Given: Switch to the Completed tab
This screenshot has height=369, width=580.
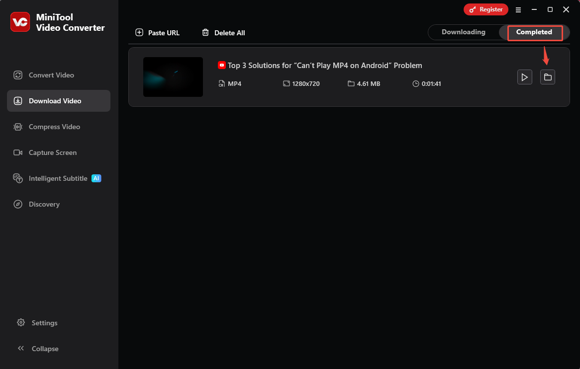Looking at the screenshot, I should [x=535, y=32].
